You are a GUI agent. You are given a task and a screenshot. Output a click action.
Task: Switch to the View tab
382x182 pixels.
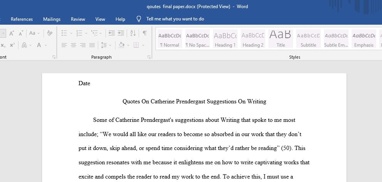point(100,19)
